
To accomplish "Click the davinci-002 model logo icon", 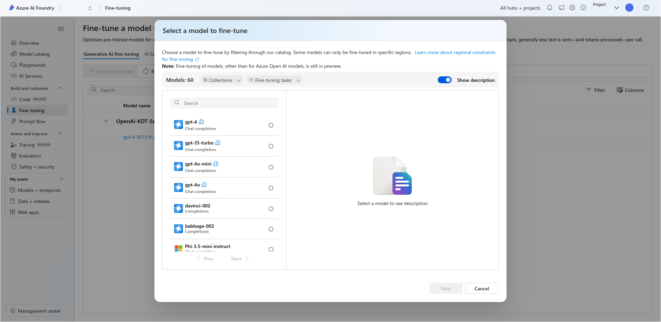I will click(x=178, y=208).
